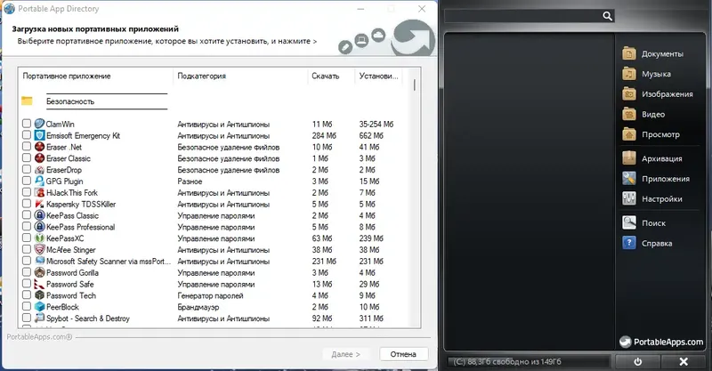712x371 pixels.
Task: Click the ClamWin app icon
Action: coord(39,124)
